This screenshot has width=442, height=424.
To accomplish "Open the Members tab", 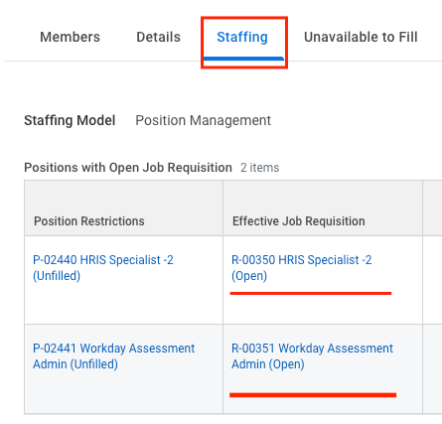I will click(70, 37).
